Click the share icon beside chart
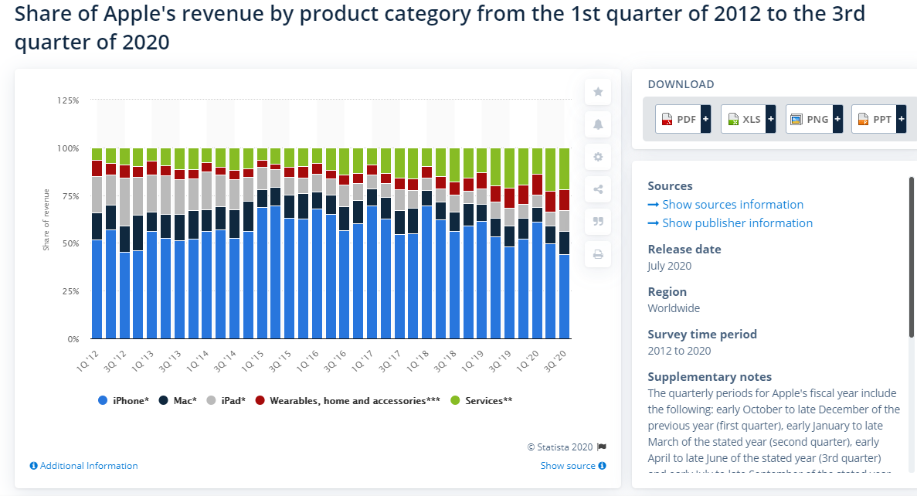The image size is (917, 496). click(598, 189)
